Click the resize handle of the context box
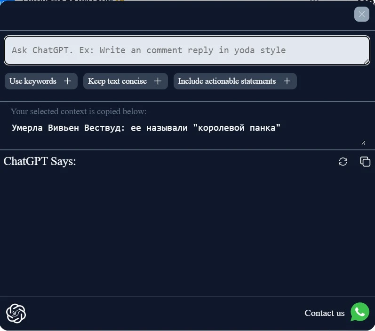This screenshot has width=375, height=331. tap(363, 143)
